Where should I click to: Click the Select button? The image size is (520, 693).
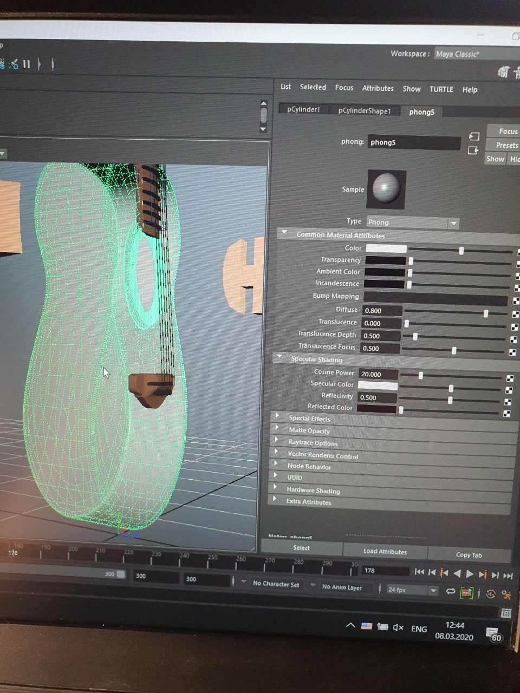(x=302, y=548)
